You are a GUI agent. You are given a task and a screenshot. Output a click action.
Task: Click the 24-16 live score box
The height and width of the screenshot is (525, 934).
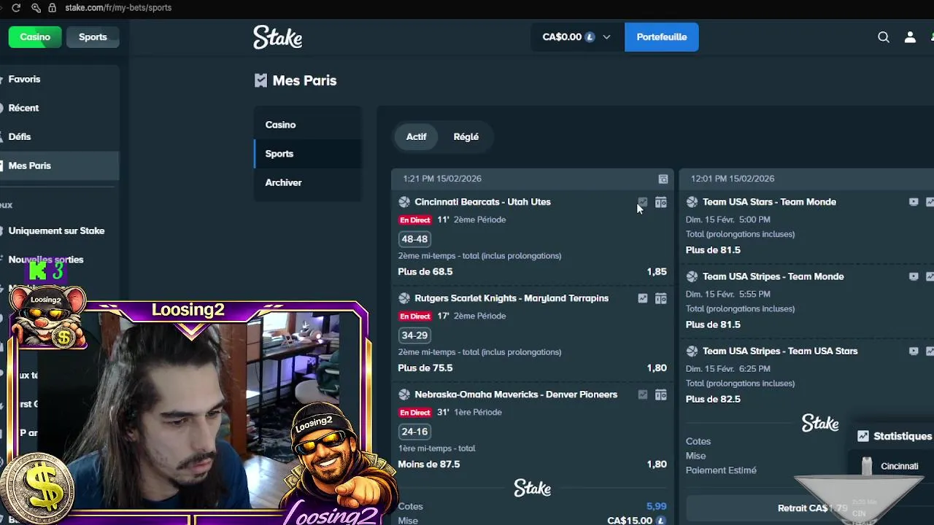(414, 432)
